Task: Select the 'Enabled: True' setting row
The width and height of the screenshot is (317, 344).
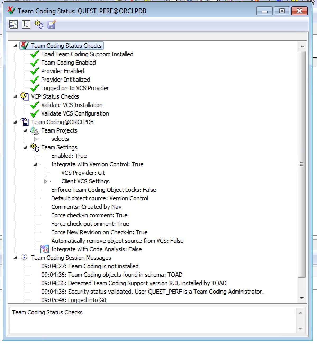Action: pos(69,156)
